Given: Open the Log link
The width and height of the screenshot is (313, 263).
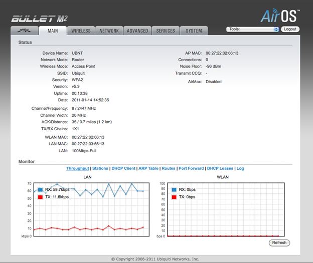Looking at the screenshot, I should [x=240, y=168].
